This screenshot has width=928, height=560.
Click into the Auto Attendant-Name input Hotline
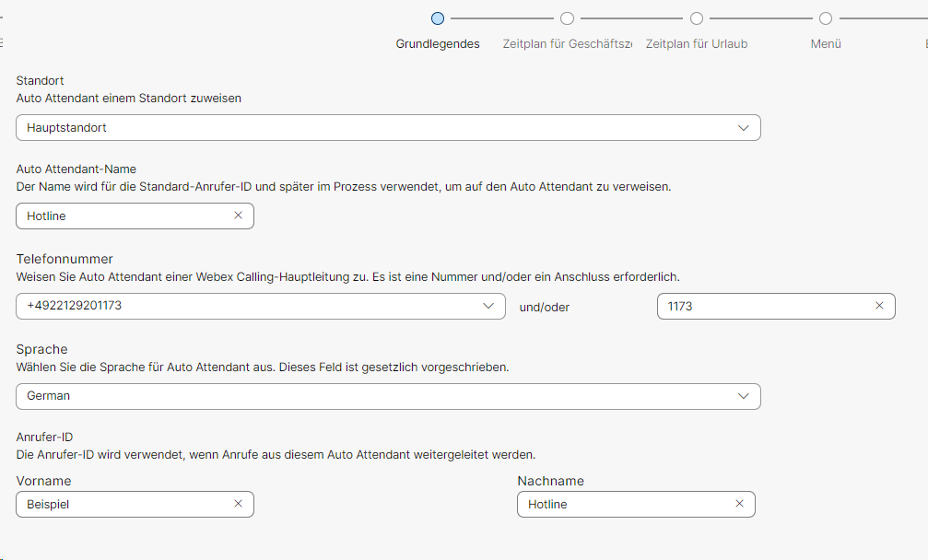click(x=120, y=216)
